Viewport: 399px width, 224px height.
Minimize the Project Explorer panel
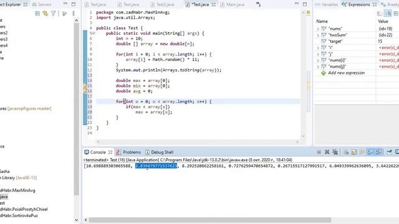(65, 4)
